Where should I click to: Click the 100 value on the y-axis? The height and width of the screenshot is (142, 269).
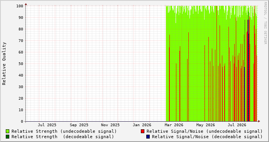tap(20, 6)
